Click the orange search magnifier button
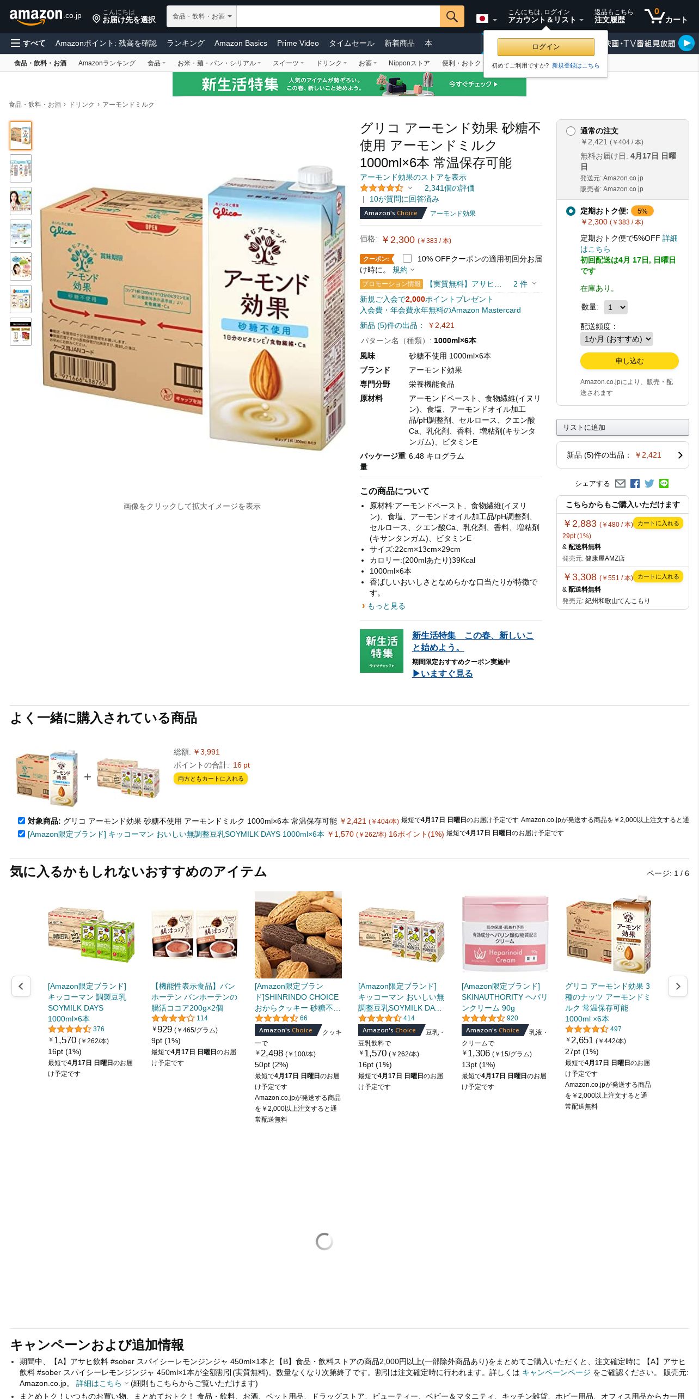699x1399 pixels. tap(452, 16)
